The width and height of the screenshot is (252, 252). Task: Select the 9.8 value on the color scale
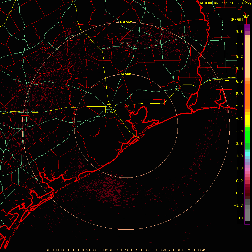click(x=239, y=31)
